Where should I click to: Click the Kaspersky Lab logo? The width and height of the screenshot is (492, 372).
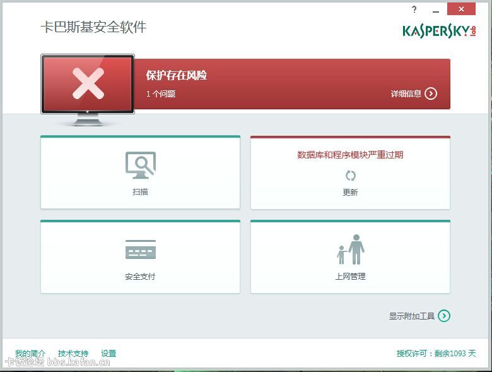(439, 32)
